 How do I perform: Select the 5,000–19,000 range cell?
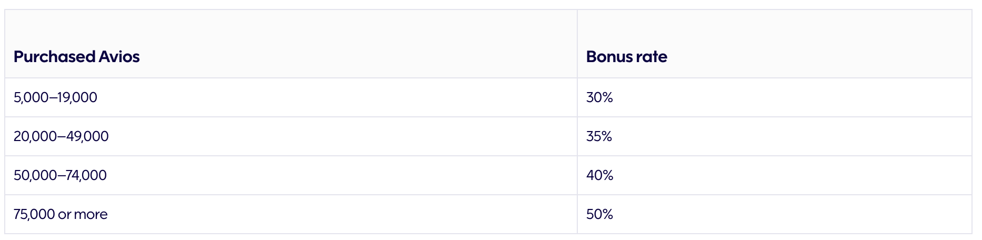click(x=55, y=98)
